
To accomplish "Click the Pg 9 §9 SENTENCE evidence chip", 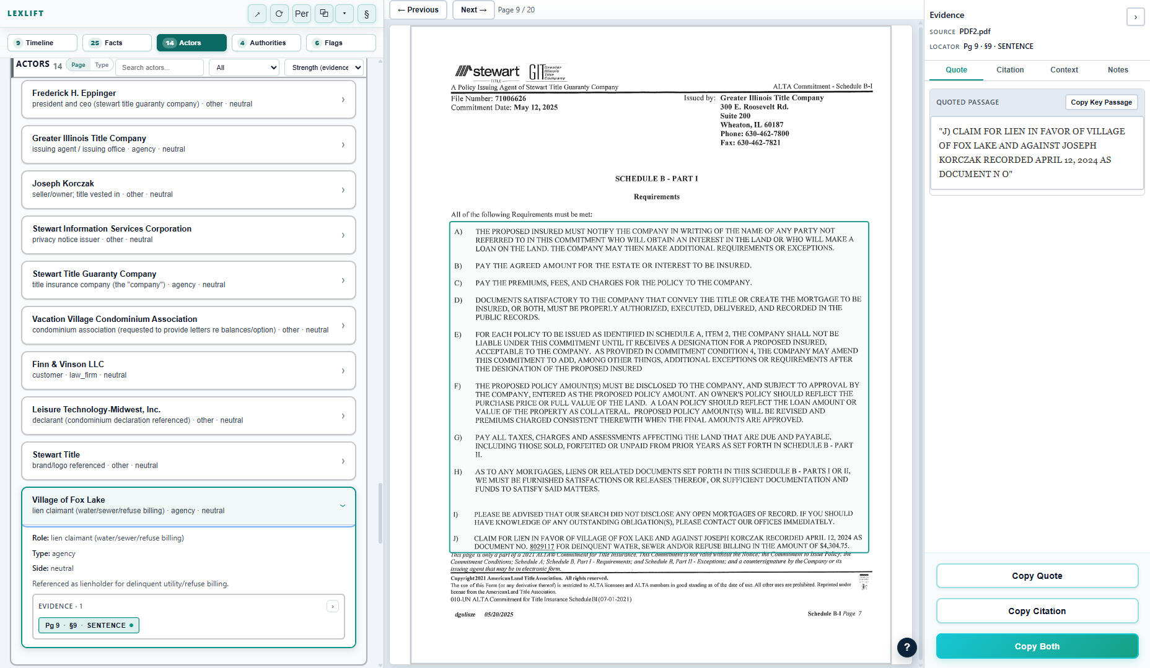I will tap(89, 625).
